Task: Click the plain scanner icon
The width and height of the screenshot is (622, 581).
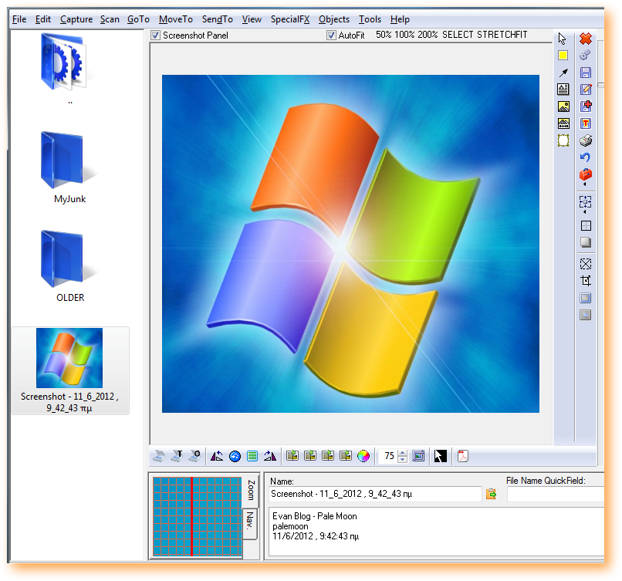Action: [159, 457]
